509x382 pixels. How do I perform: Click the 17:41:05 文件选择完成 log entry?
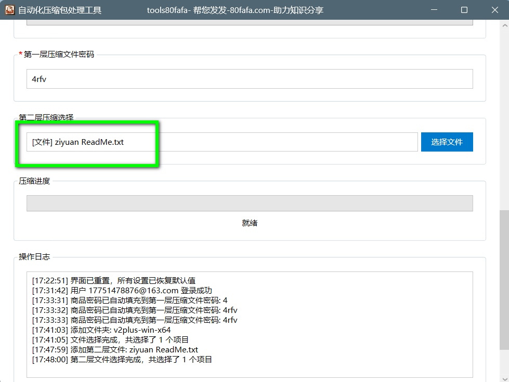coord(110,339)
